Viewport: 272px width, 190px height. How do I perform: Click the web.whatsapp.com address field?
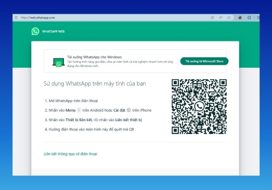pos(38,18)
